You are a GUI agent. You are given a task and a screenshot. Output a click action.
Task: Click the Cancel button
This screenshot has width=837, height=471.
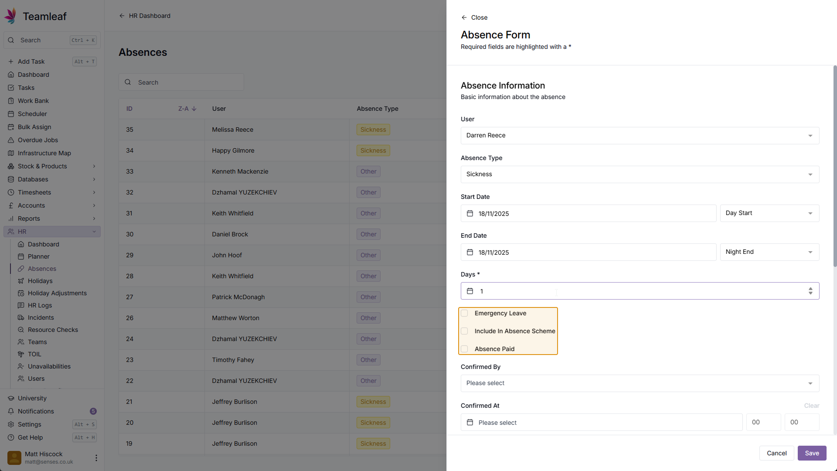point(776,453)
